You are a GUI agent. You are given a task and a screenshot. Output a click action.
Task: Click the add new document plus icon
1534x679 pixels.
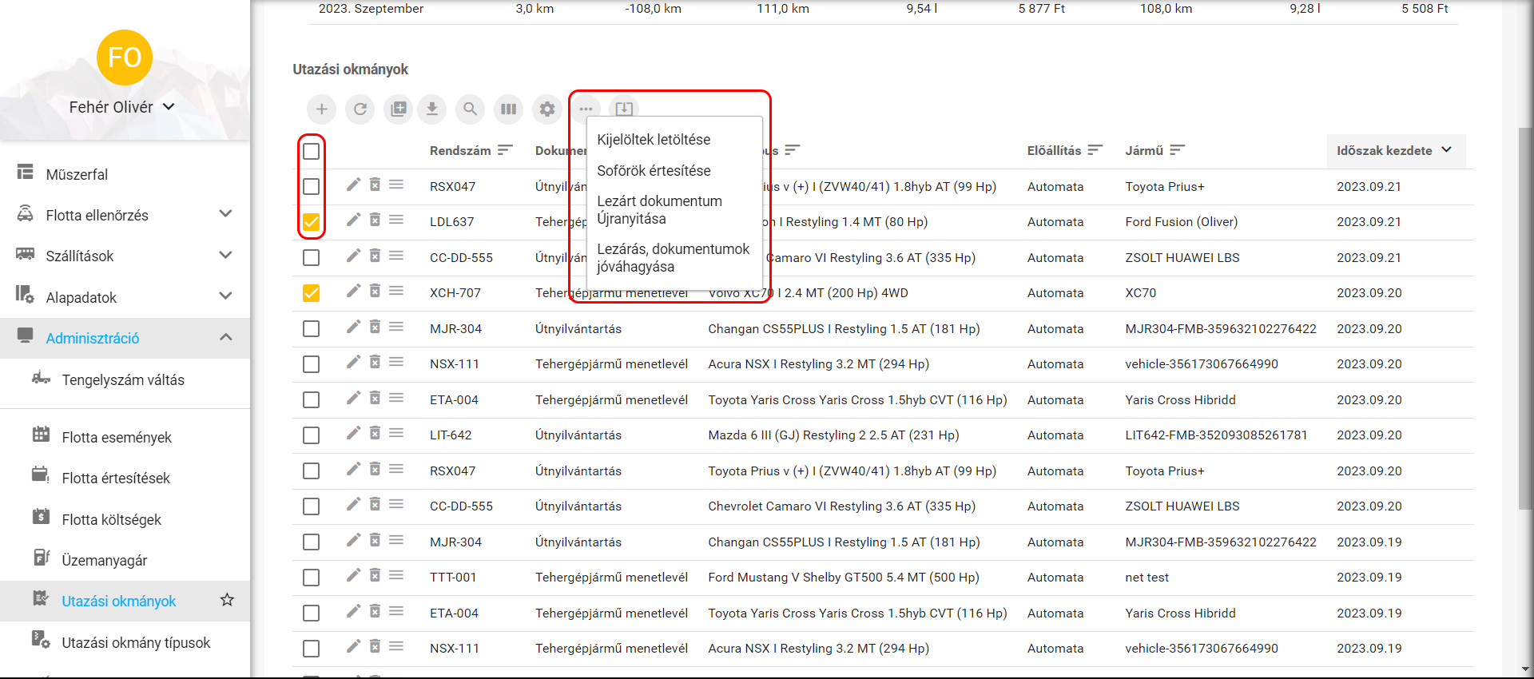[321, 109]
